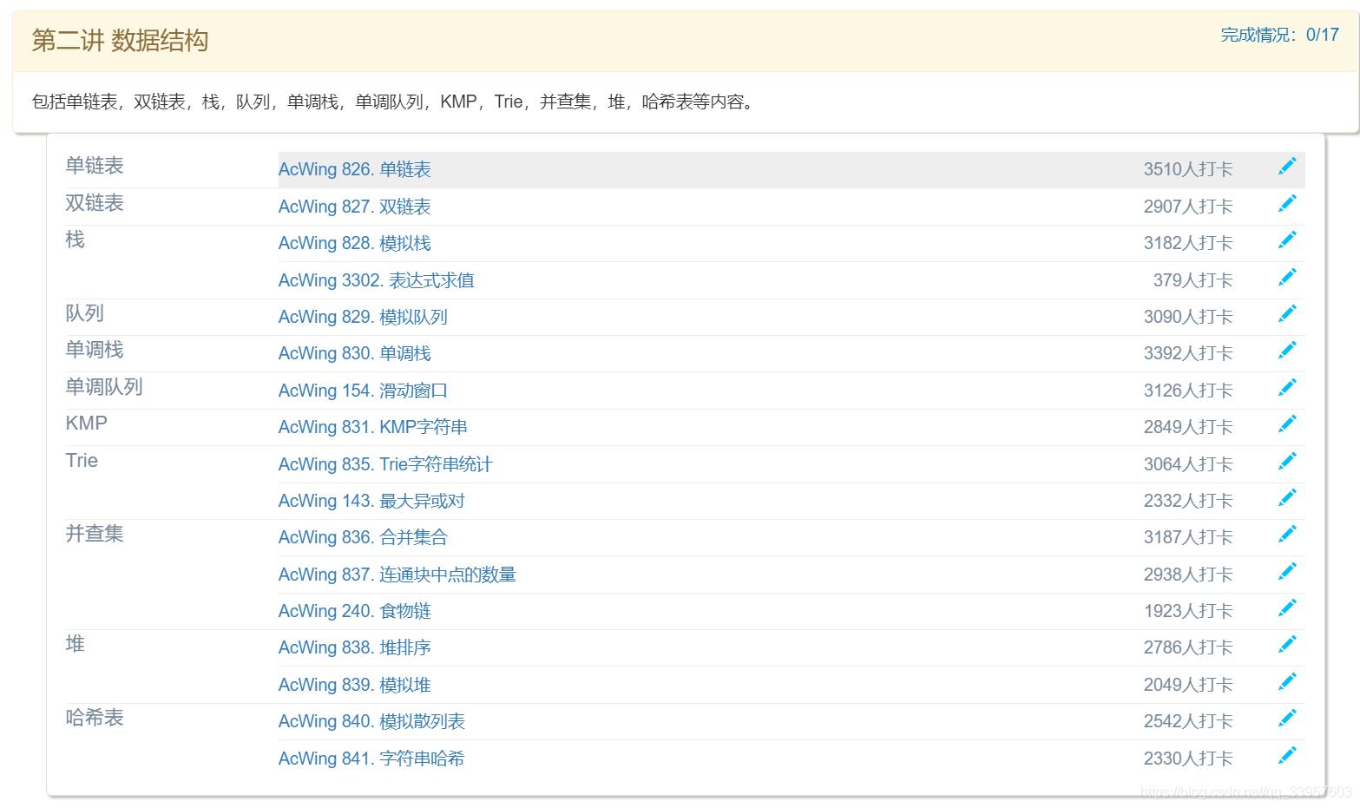Click the section description starting 包括单链表
Image resolution: width=1360 pixels, height=808 pixels.
pyautogui.click(x=395, y=102)
